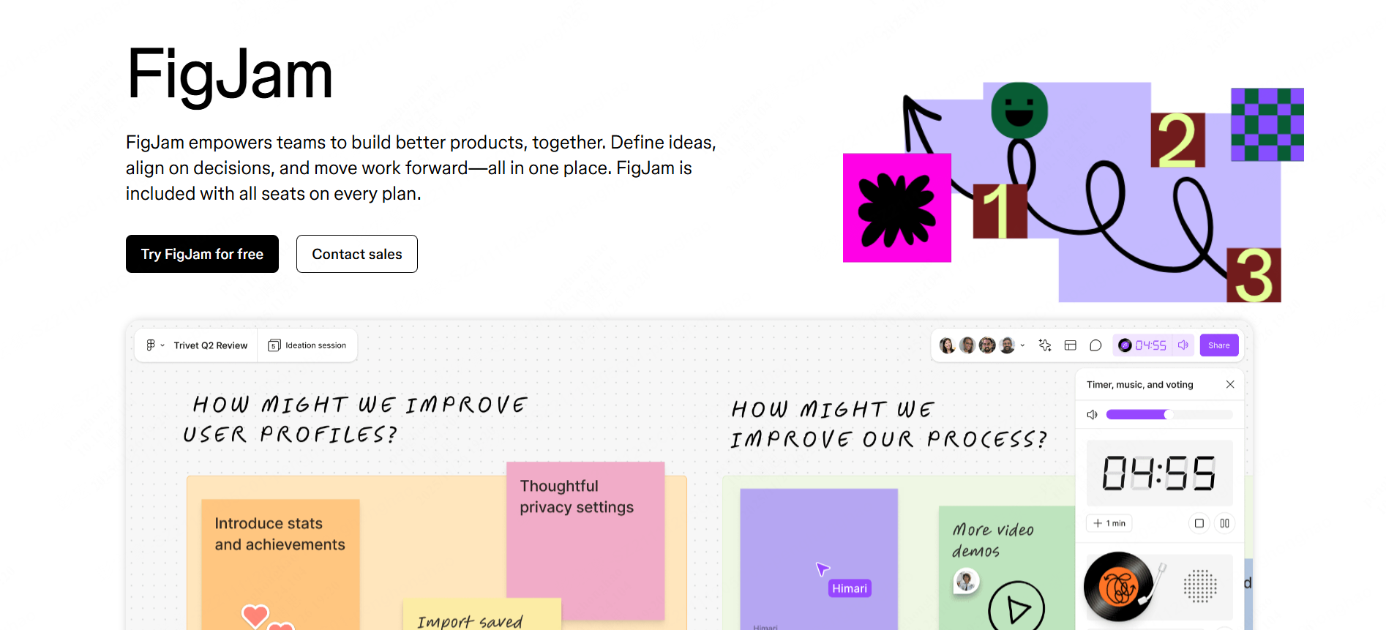This screenshot has width=1386, height=630.
Task: Click the music disc icon beside timer
Action: click(1125, 345)
